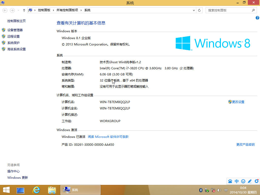Open 高级系统设置 from the sidebar
The width and height of the screenshot is (260, 195).
pyautogui.click(x=17, y=49)
